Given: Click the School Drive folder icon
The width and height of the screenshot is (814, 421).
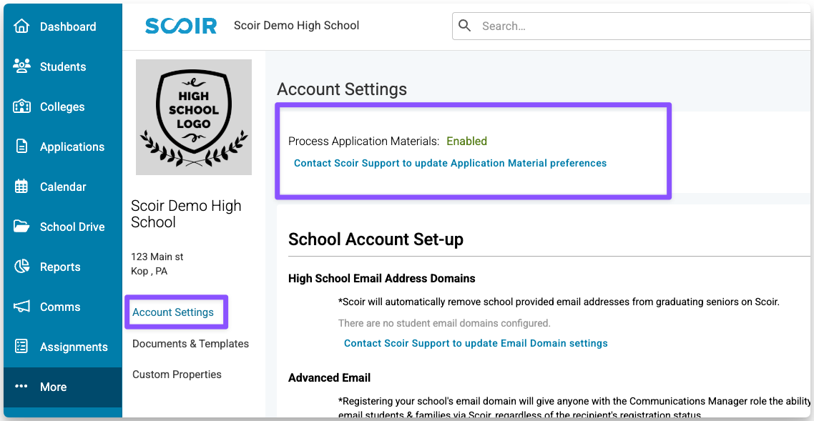Looking at the screenshot, I should pyautogui.click(x=21, y=227).
